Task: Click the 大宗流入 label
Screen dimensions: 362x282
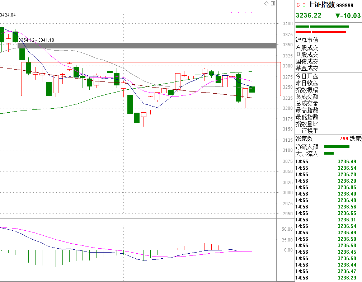Action: (307, 154)
